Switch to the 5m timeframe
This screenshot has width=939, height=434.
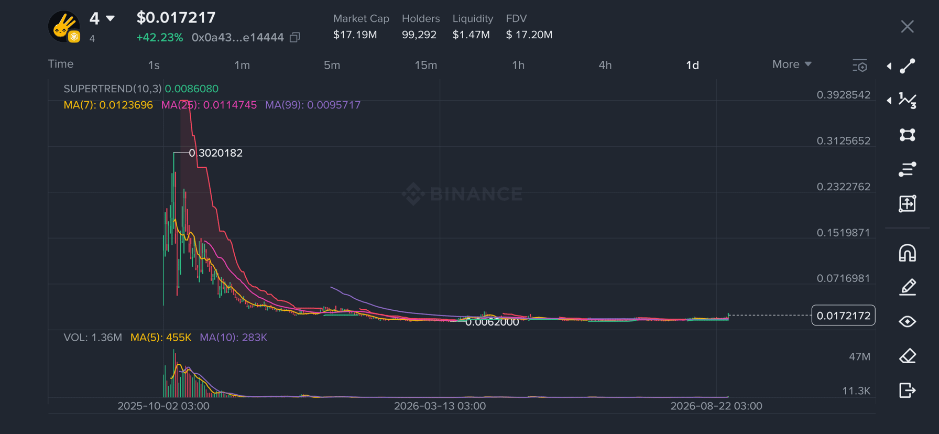pos(332,65)
